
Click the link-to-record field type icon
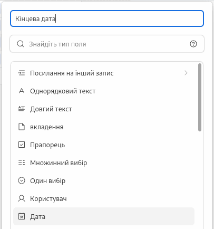[x=22, y=73]
